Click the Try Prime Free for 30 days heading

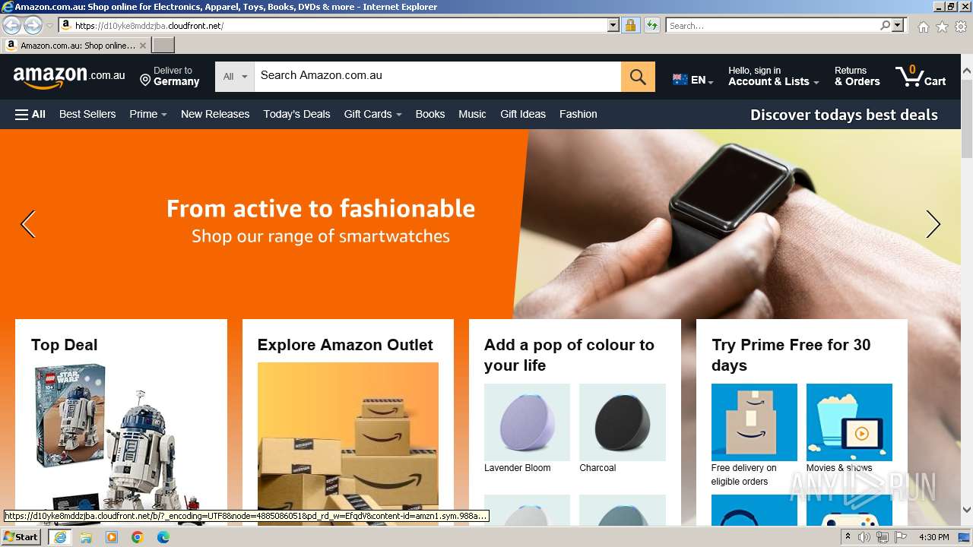tap(791, 355)
